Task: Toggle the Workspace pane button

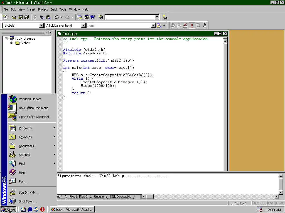Action: pyautogui.click(x=80, y=17)
